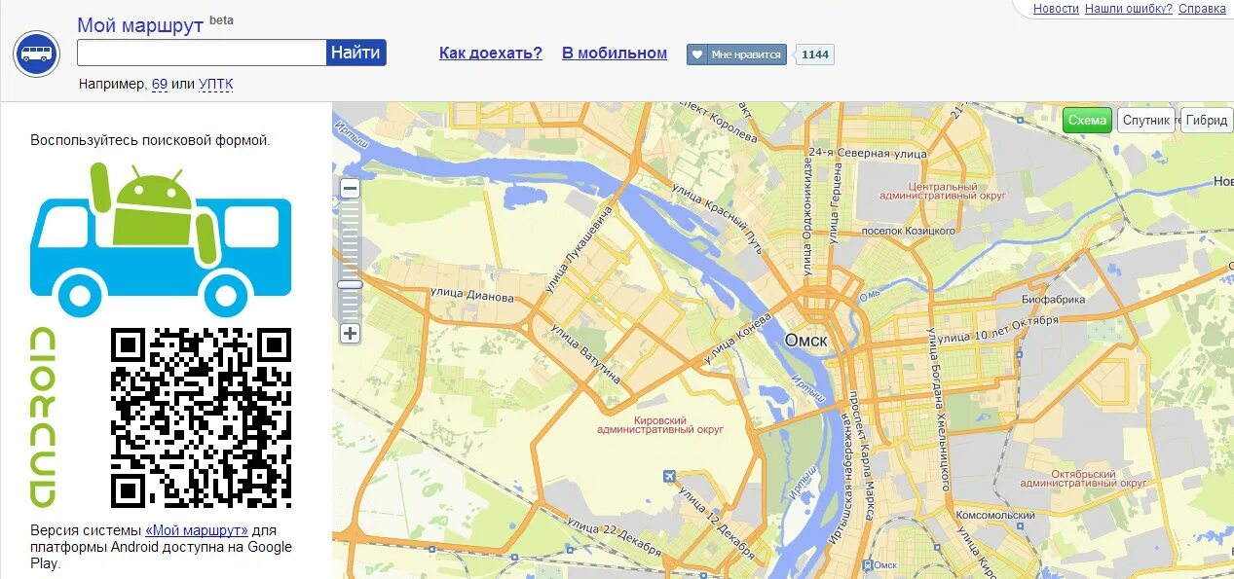Image resolution: width=1234 pixels, height=579 pixels.
Task: Click the Мне нравится like button
Action: [736, 54]
